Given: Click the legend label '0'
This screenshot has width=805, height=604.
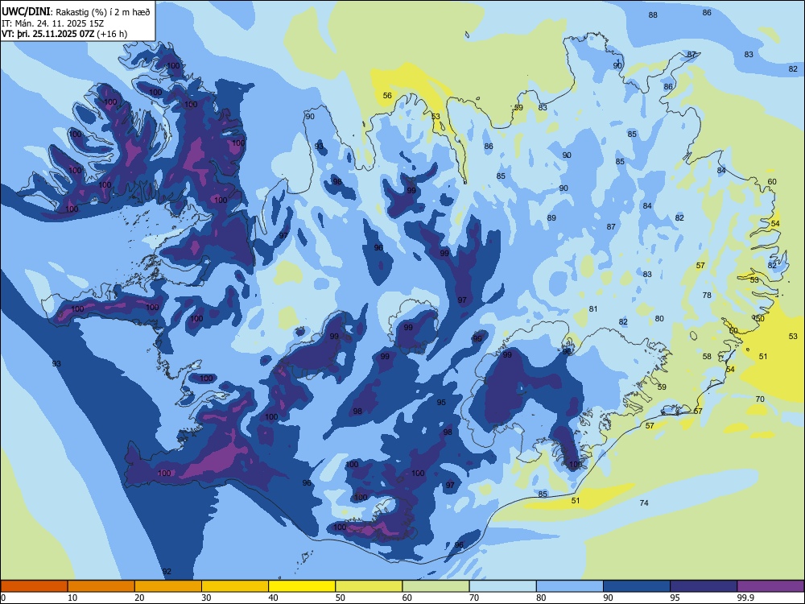Looking at the screenshot, I should pos(3,598).
